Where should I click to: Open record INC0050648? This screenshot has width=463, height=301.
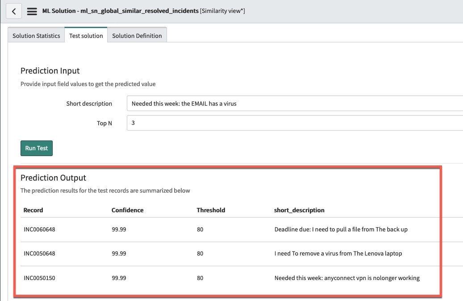39,253
